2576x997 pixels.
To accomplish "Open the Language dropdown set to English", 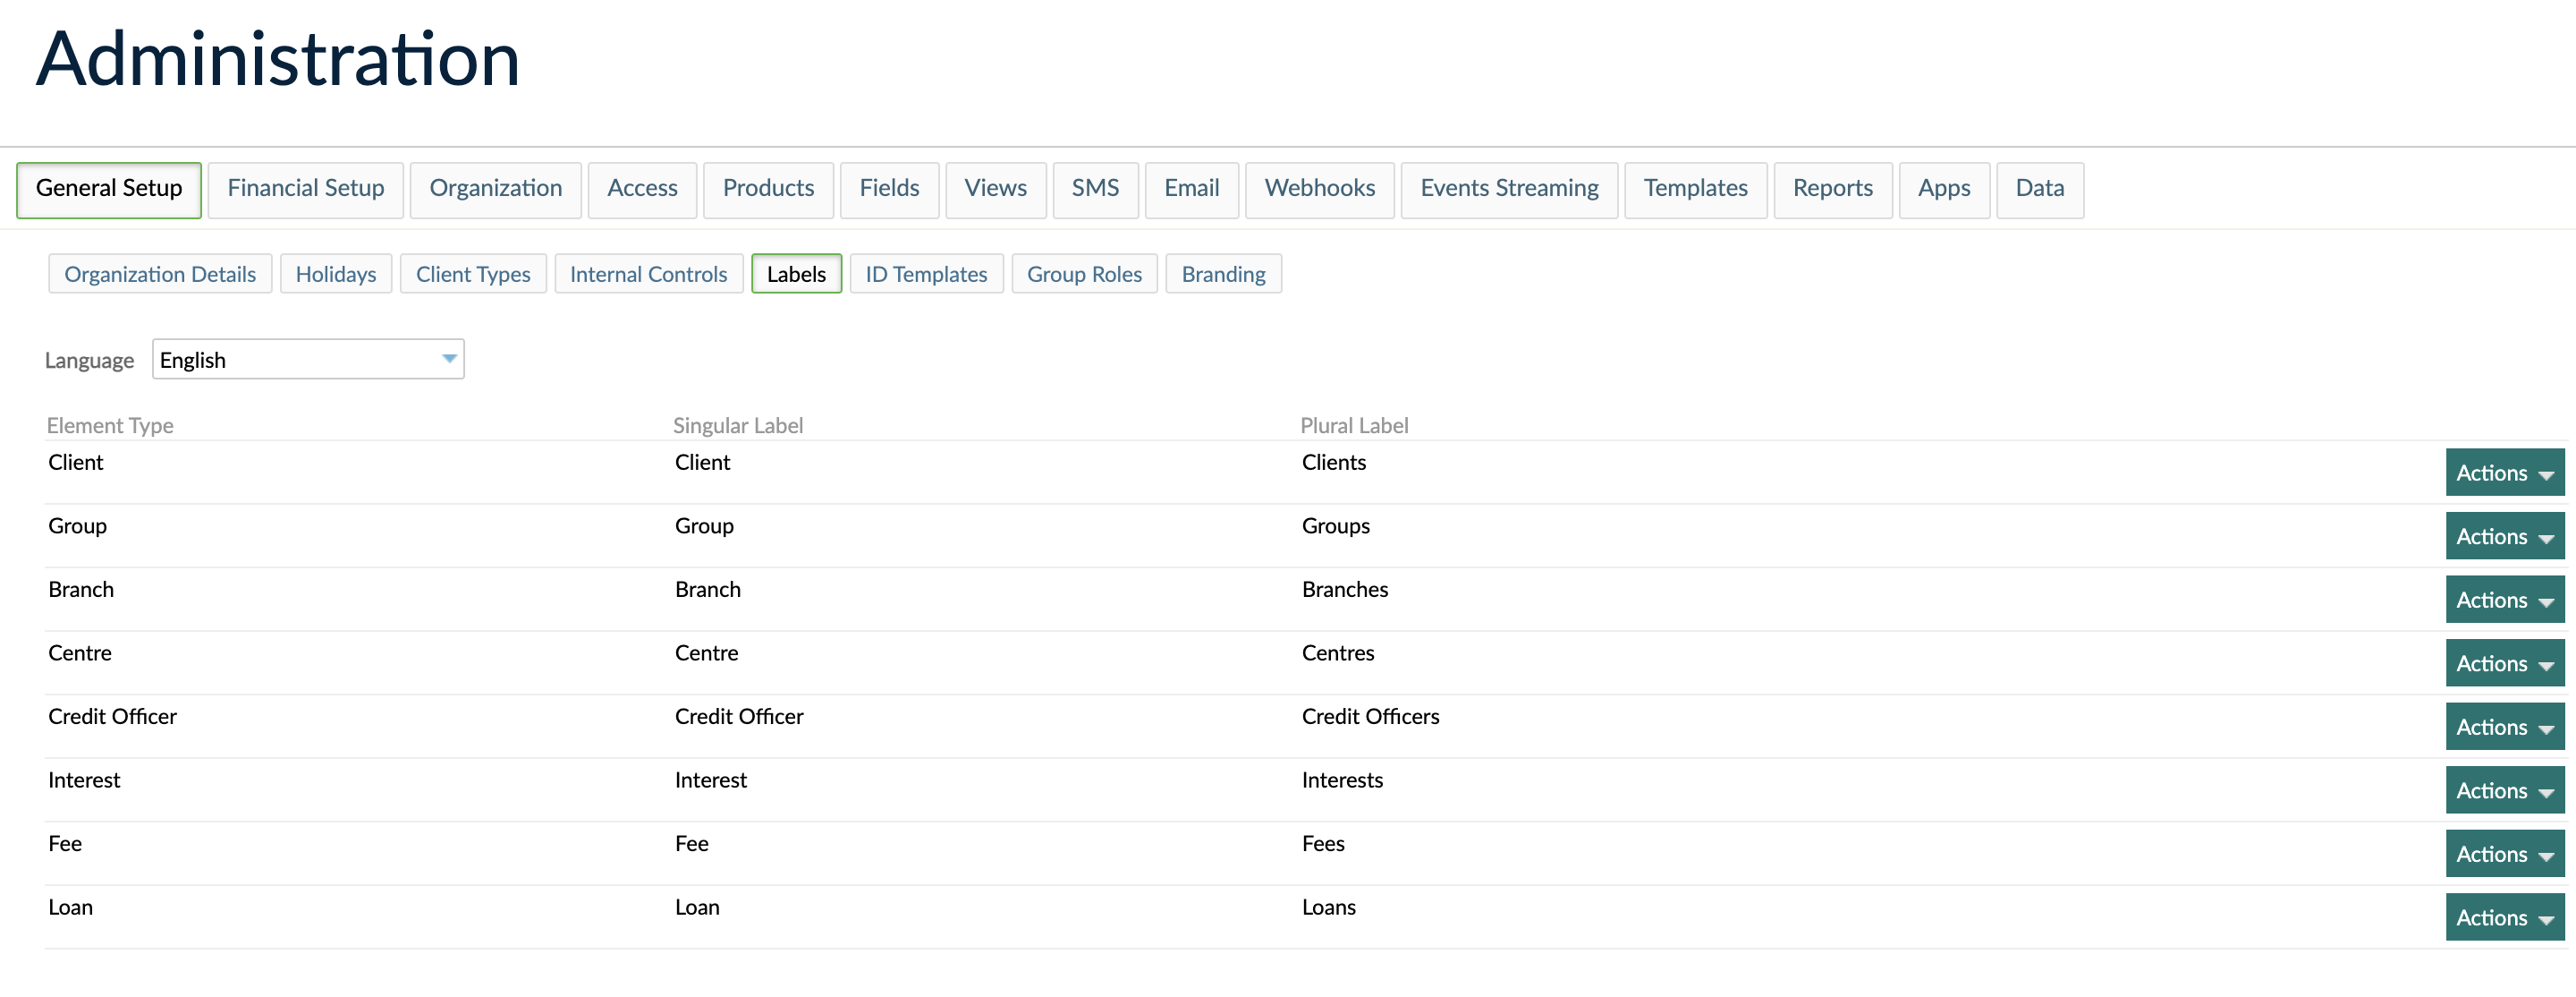I will tap(307, 358).
